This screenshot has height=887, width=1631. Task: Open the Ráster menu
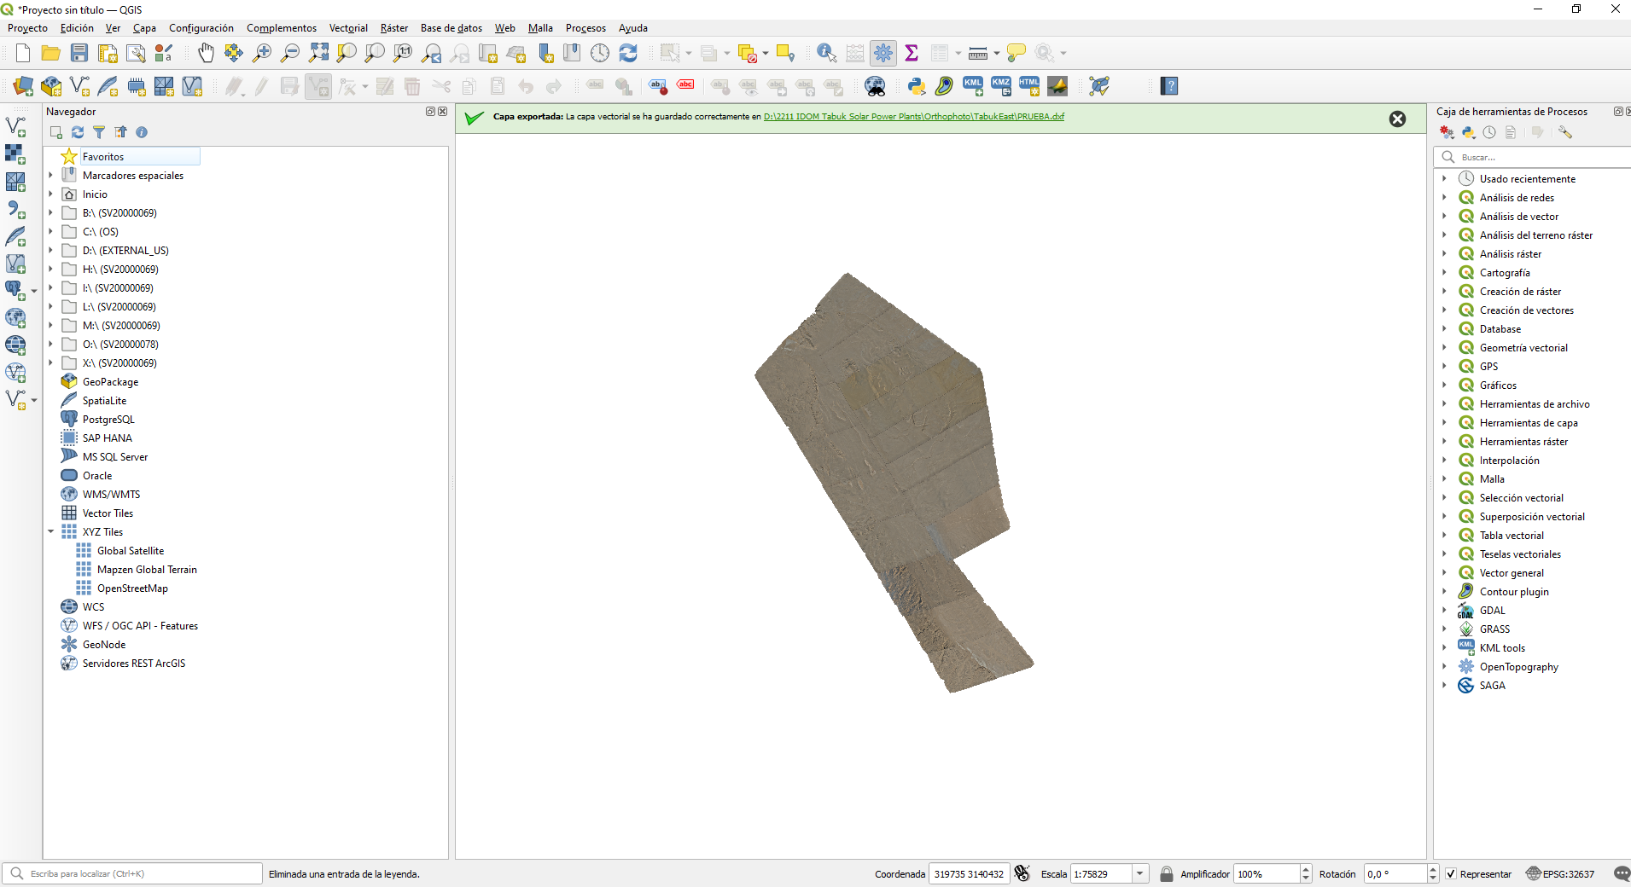393,28
